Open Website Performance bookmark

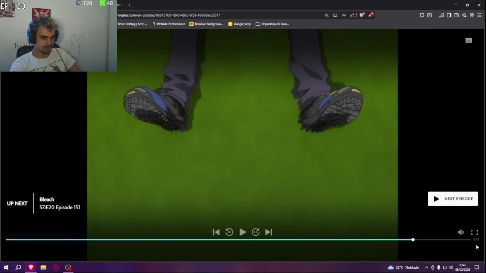coord(169,24)
